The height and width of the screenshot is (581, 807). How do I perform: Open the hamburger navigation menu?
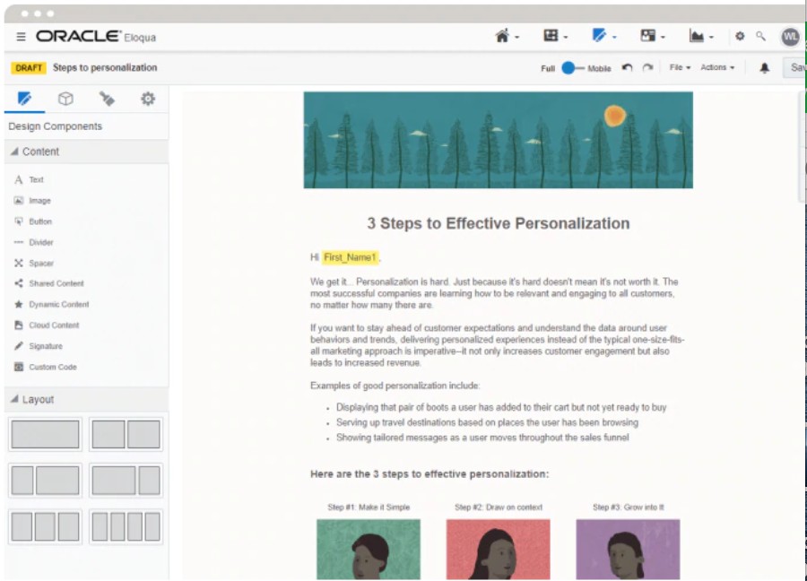coord(20,37)
